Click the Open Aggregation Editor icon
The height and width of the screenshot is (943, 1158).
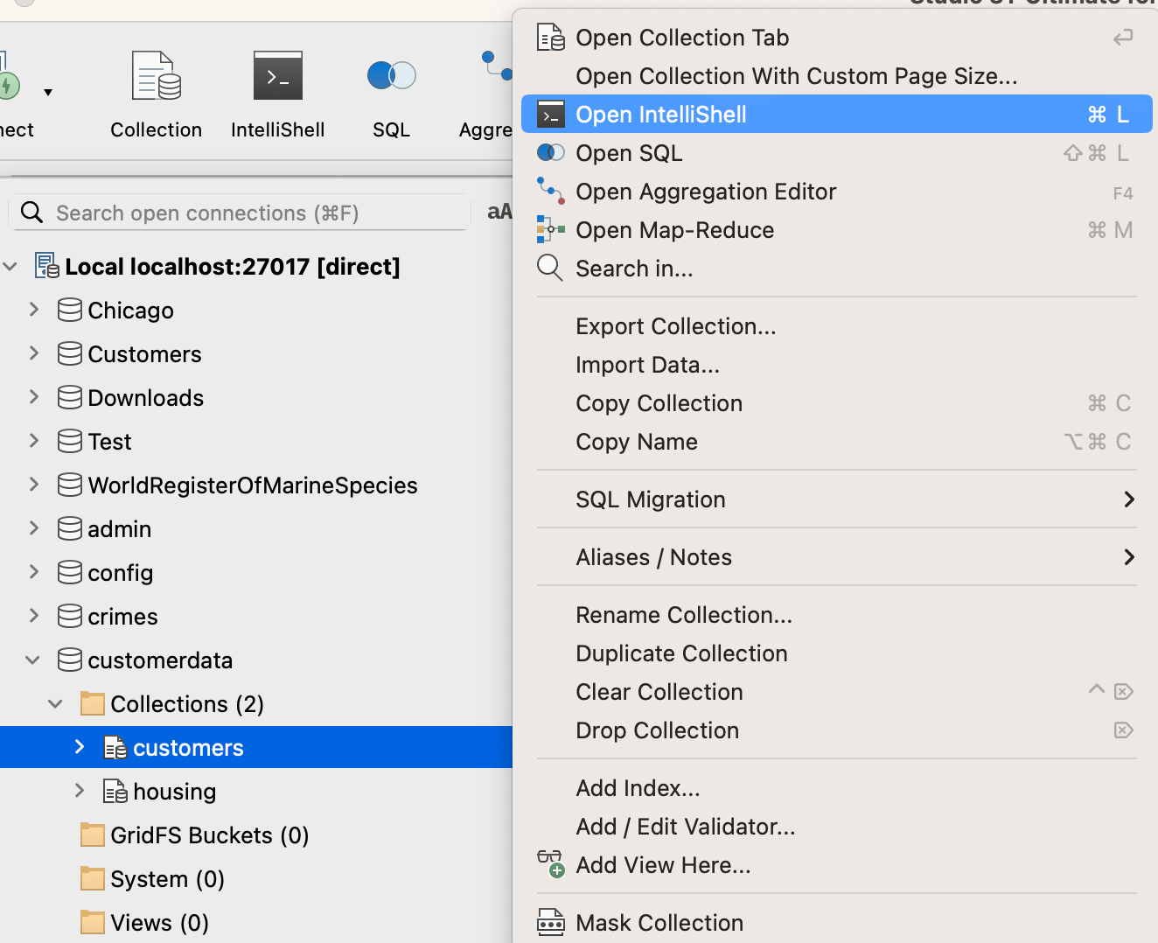551,191
